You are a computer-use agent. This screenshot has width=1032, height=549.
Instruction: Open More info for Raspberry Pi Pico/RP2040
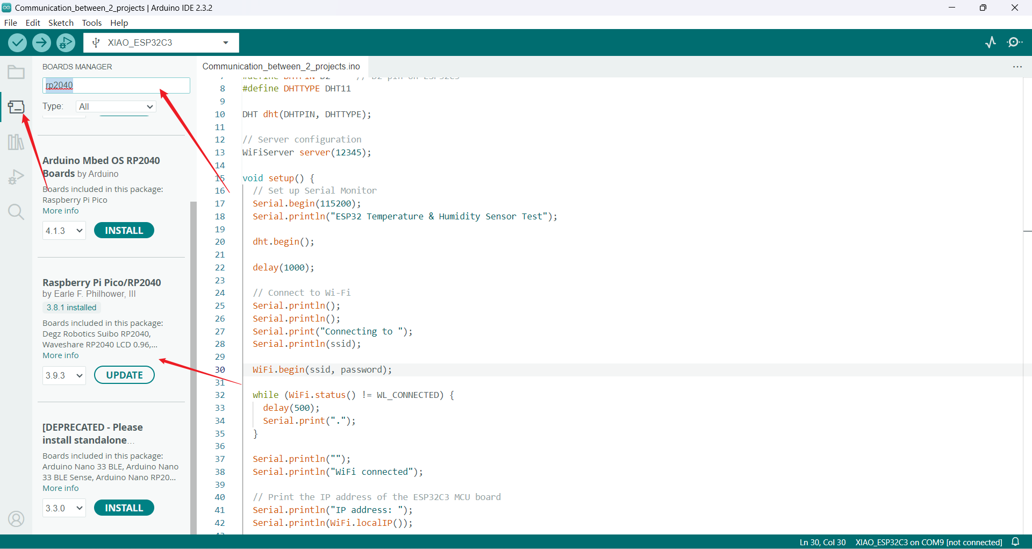(61, 355)
